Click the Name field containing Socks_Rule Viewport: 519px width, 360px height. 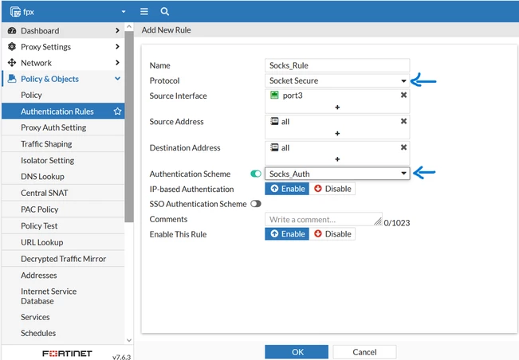(x=337, y=65)
